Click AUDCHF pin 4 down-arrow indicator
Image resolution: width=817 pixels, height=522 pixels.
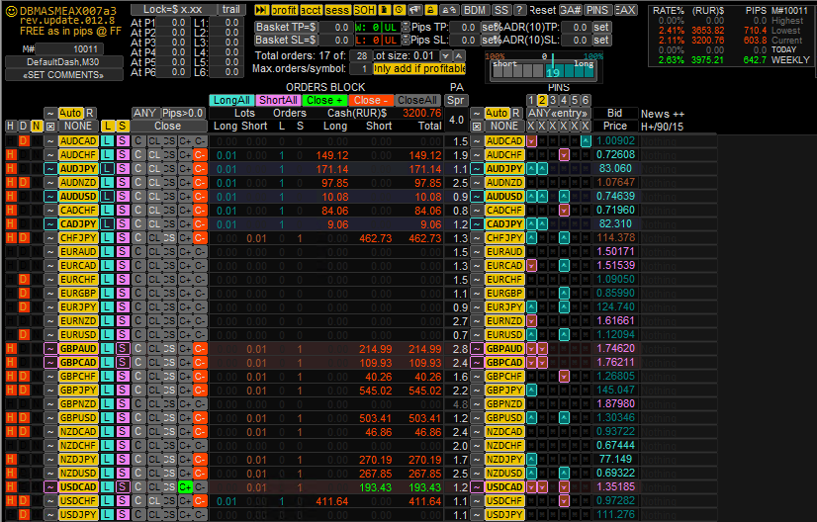pos(564,155)
